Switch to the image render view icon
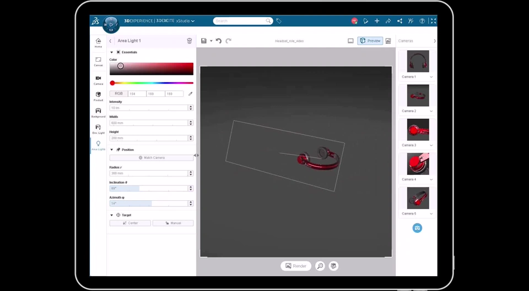The height and width of the screenshot is (291, 529). [x=388, y=41]
